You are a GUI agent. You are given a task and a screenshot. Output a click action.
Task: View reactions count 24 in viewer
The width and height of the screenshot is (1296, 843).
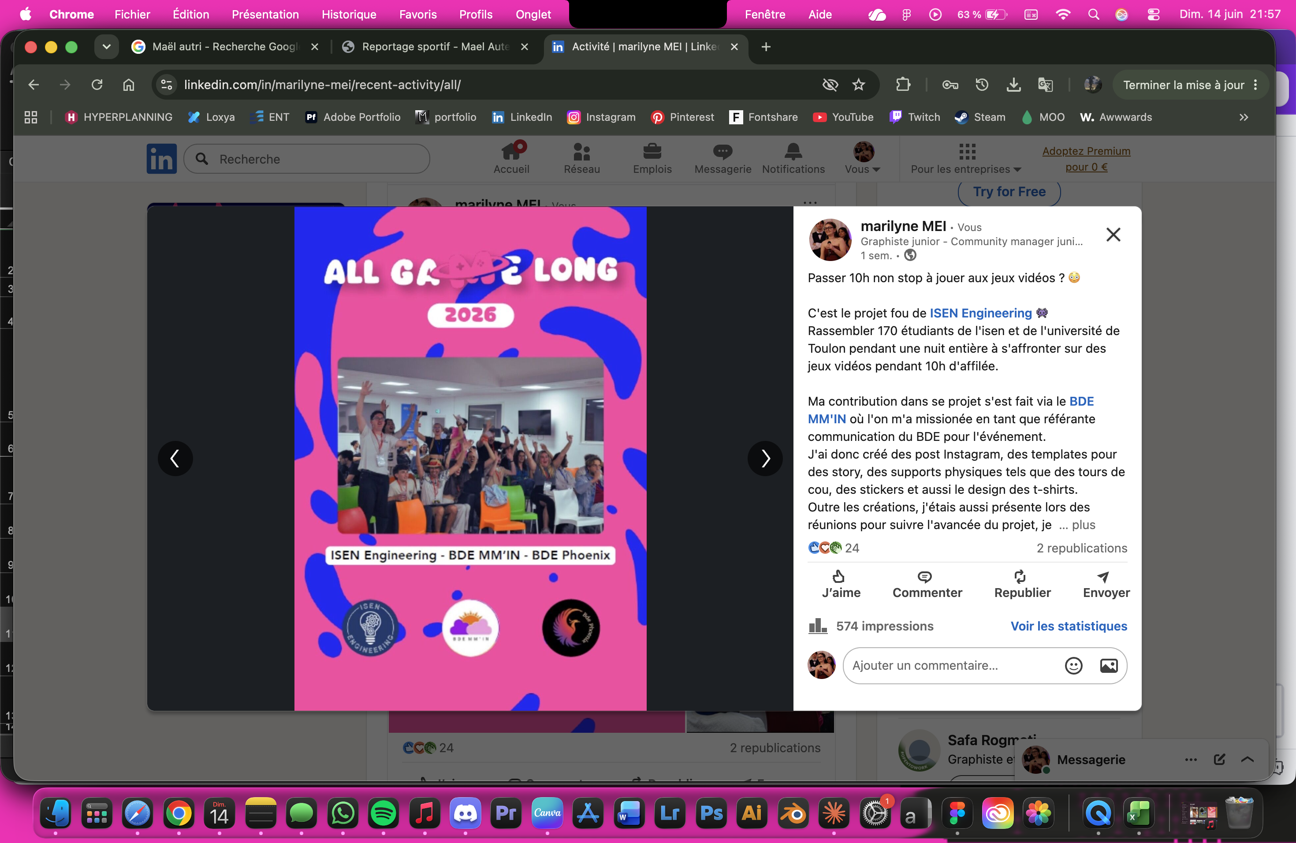[x=833, y=548]
